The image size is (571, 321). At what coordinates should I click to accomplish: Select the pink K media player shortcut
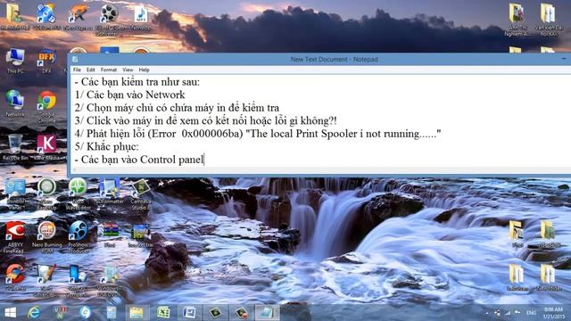[x=46, y=147]
